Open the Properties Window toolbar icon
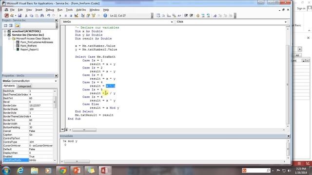312x175 pixels. coord(88,16)
